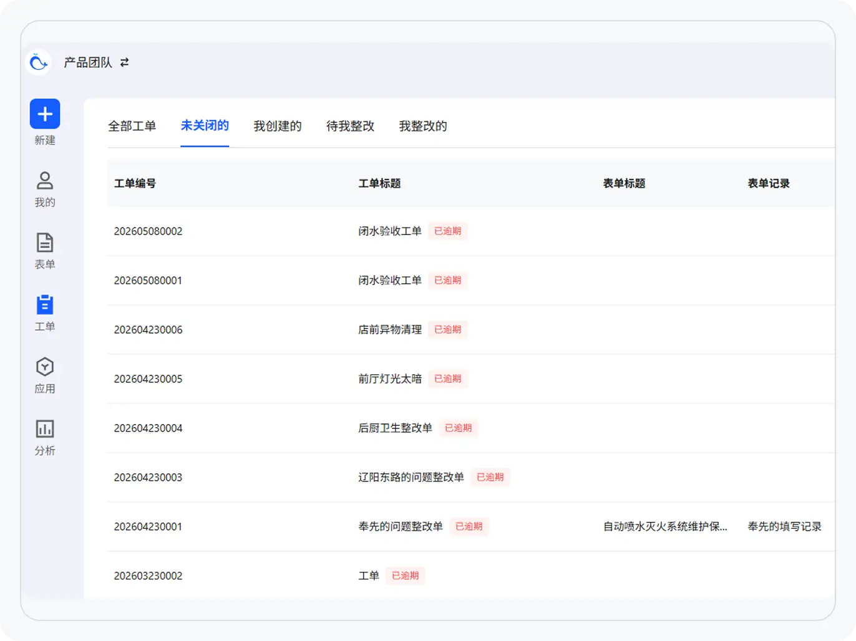856x641 pixels.
Task: Click 已逾期 tag in row 202603230002
Action: (x=406, y=576)
